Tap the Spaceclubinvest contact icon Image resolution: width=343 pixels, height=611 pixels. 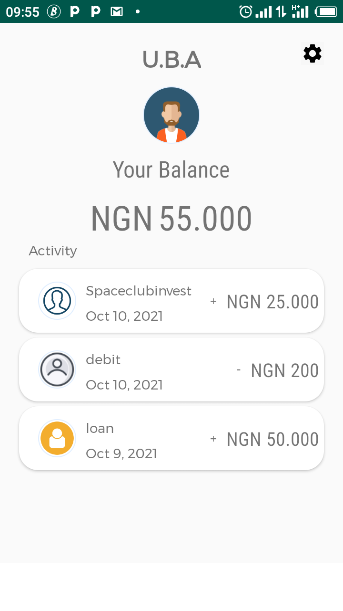click(57, 301)
